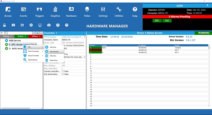
Task: Click the Polling: 3 status filter
Action: 7,36
